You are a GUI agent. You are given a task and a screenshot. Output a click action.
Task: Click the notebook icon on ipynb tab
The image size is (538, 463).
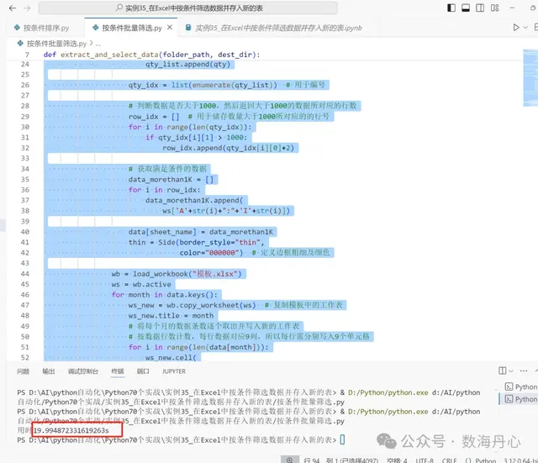pos(188,28)
